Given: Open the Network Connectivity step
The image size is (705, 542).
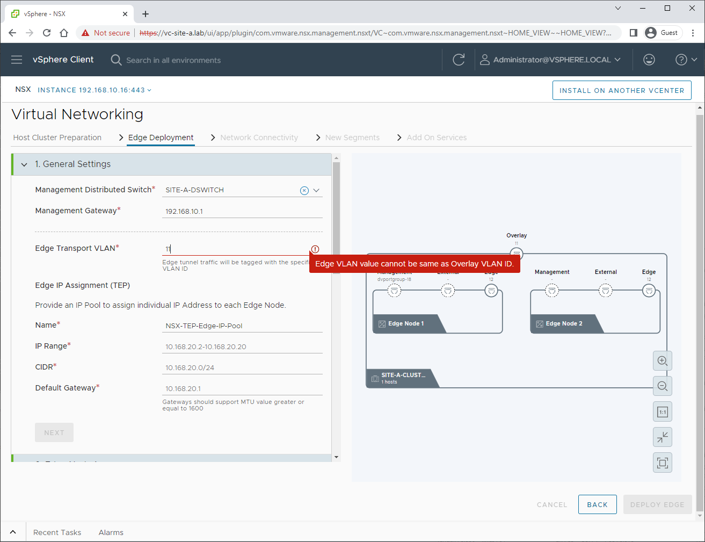Looking at the screenshot, I should point(259,138).
